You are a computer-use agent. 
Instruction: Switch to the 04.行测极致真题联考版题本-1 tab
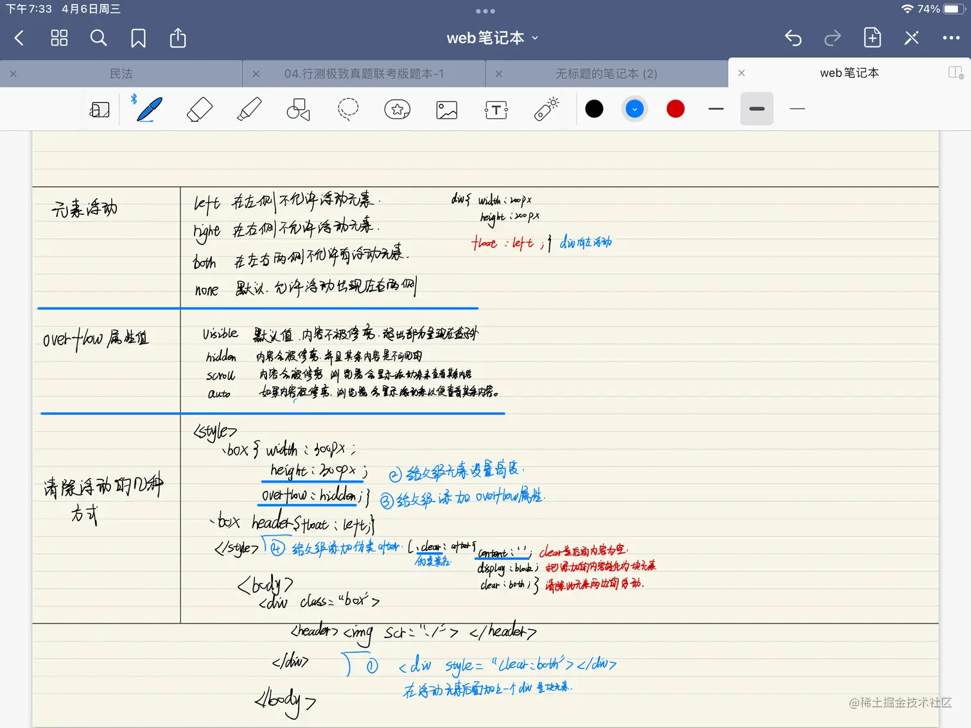(x=364, y=74)
